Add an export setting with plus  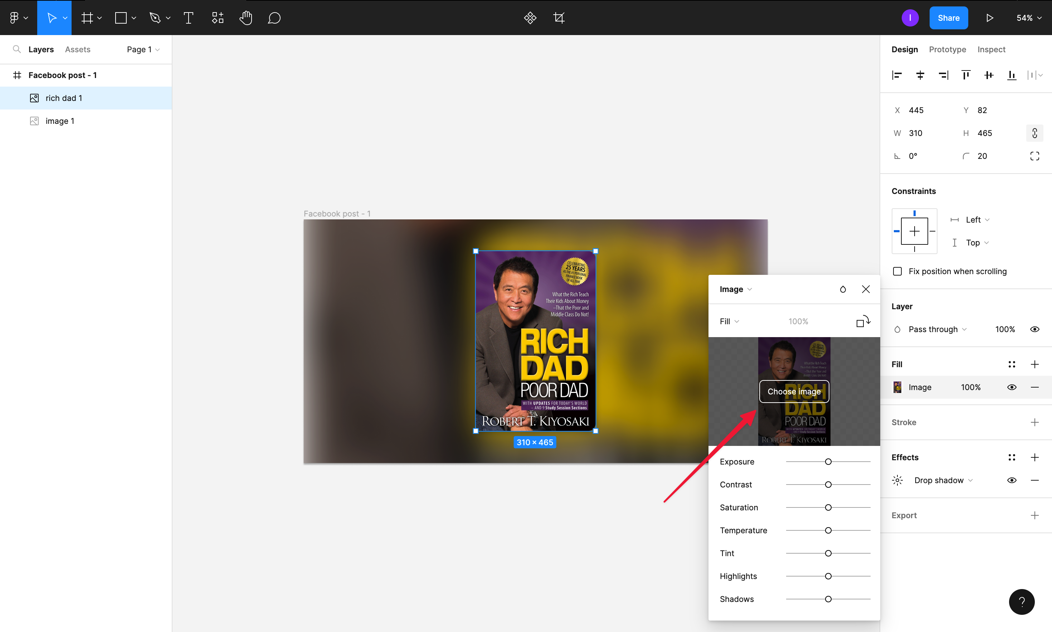click(x=1034, y=515)
